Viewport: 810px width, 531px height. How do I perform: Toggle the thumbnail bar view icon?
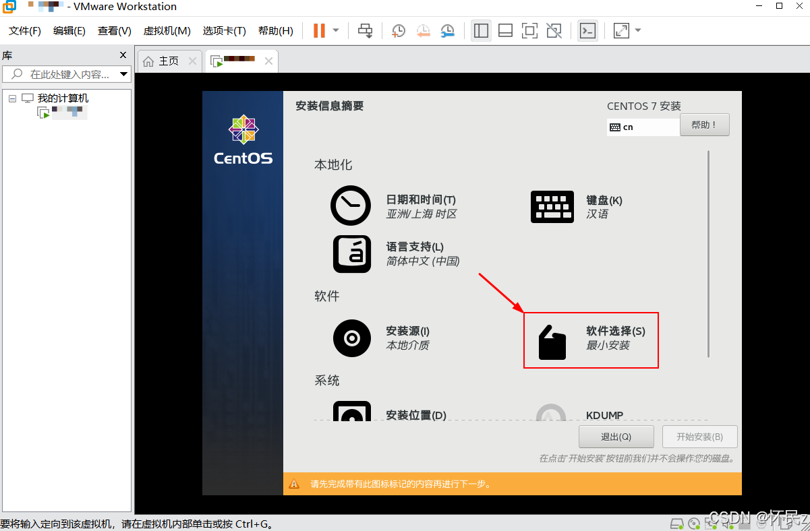[505, 30]
